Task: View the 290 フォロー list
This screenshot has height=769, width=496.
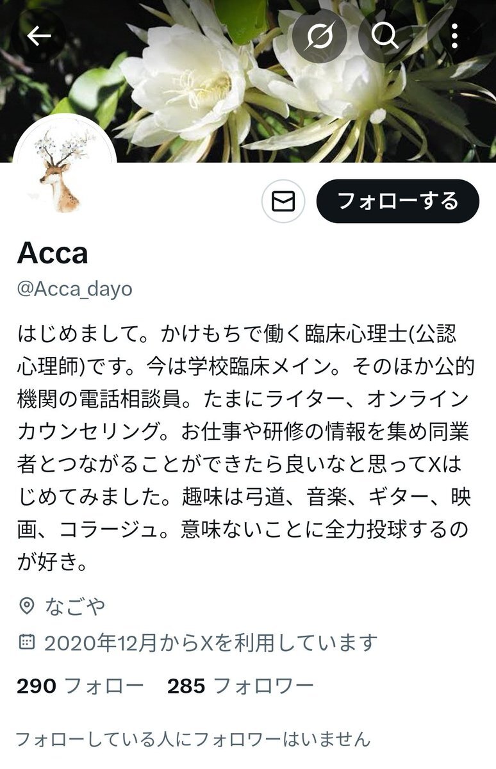Action: pos(80,686)
